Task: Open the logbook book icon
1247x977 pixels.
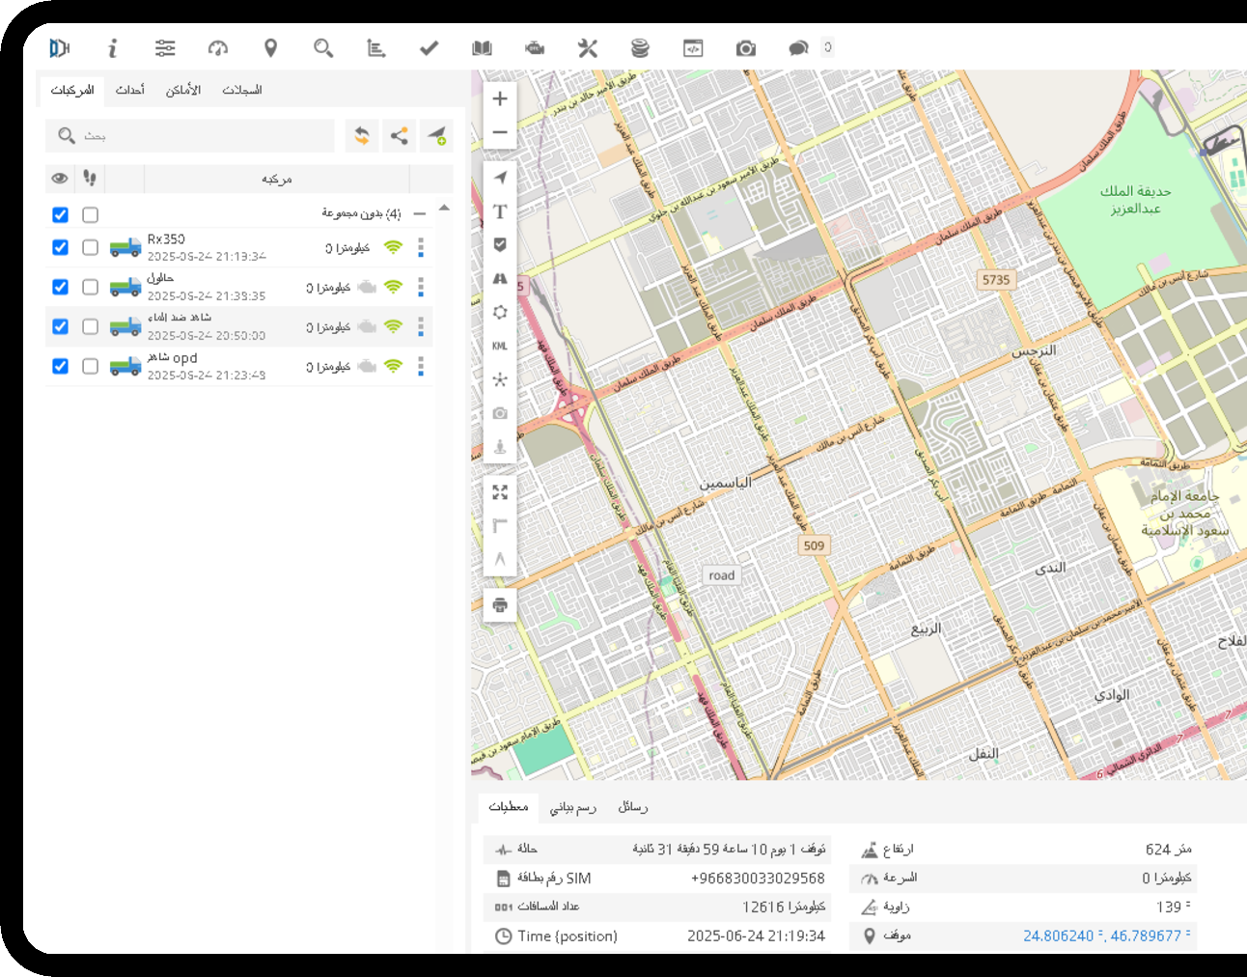Action: (483, 48)
